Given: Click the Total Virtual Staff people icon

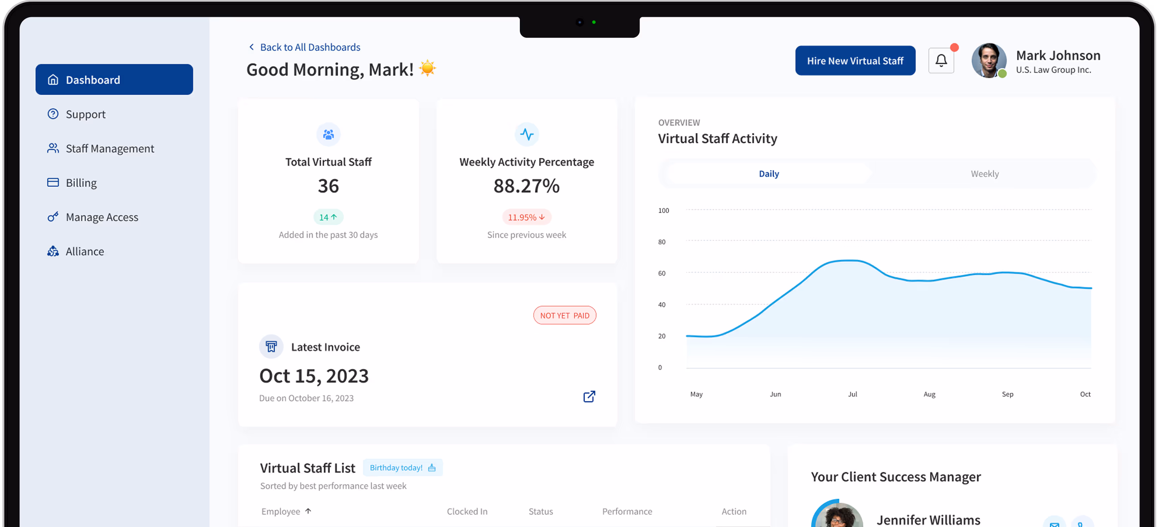Looking at the screenshot, I should (328, 134).
